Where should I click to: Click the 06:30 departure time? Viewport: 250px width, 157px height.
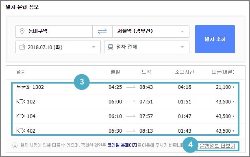point(115,131)
